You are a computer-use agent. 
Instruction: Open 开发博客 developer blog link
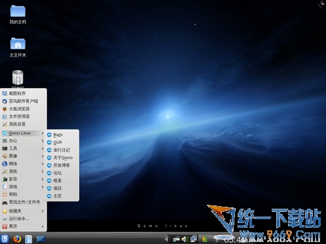[x=62, y=166]
